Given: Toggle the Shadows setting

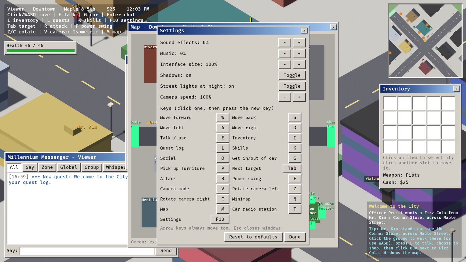Looking at the screenshot, I should 292,75.
